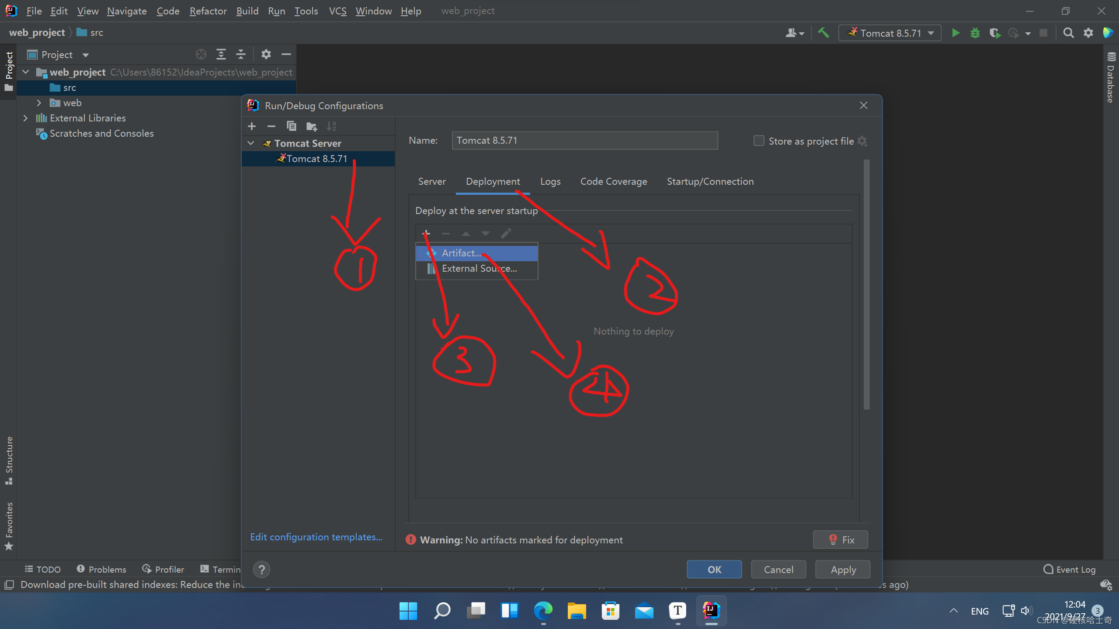Run Tomcat with the green play icon
Screen dimensions: 1119x629
pyautogui.click(x=956, y=33)
